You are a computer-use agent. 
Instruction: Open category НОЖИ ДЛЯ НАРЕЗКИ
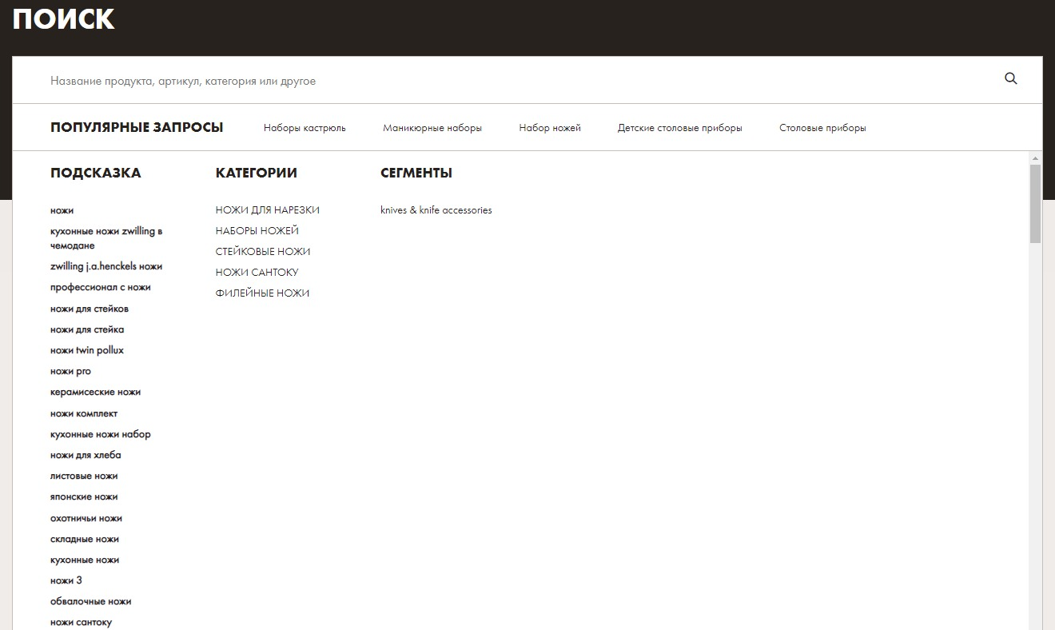267,210
